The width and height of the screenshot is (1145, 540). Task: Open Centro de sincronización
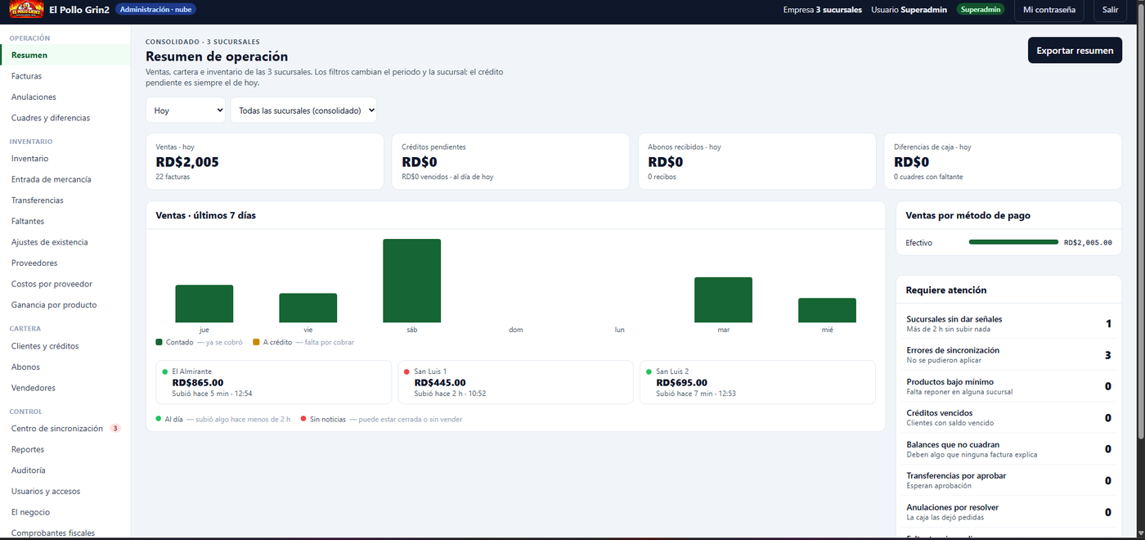click(x=65, y=429)
